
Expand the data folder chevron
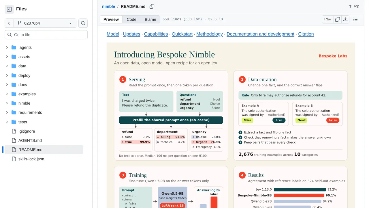pyautogui.click(x=7, y=66)
